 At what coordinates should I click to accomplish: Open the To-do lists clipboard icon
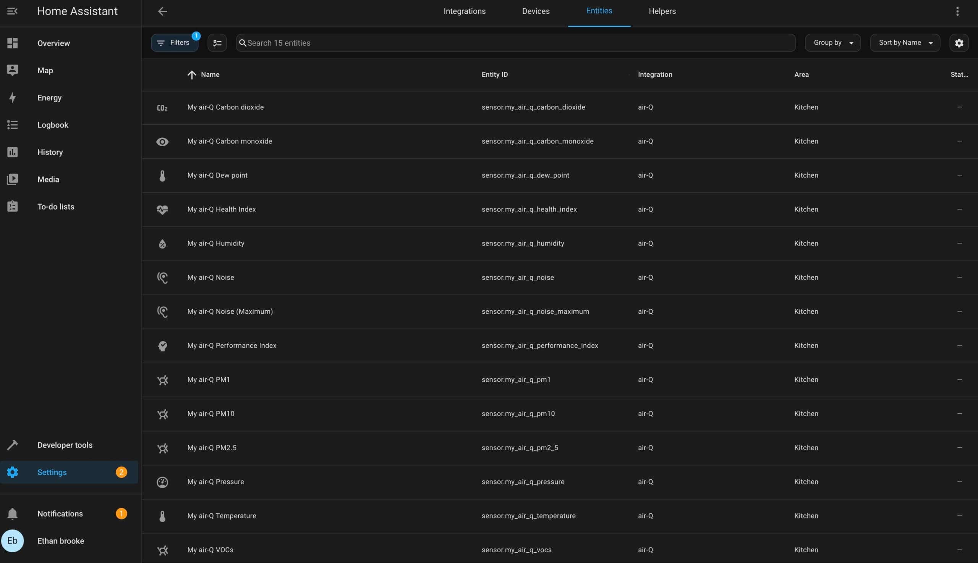[12, 206]
